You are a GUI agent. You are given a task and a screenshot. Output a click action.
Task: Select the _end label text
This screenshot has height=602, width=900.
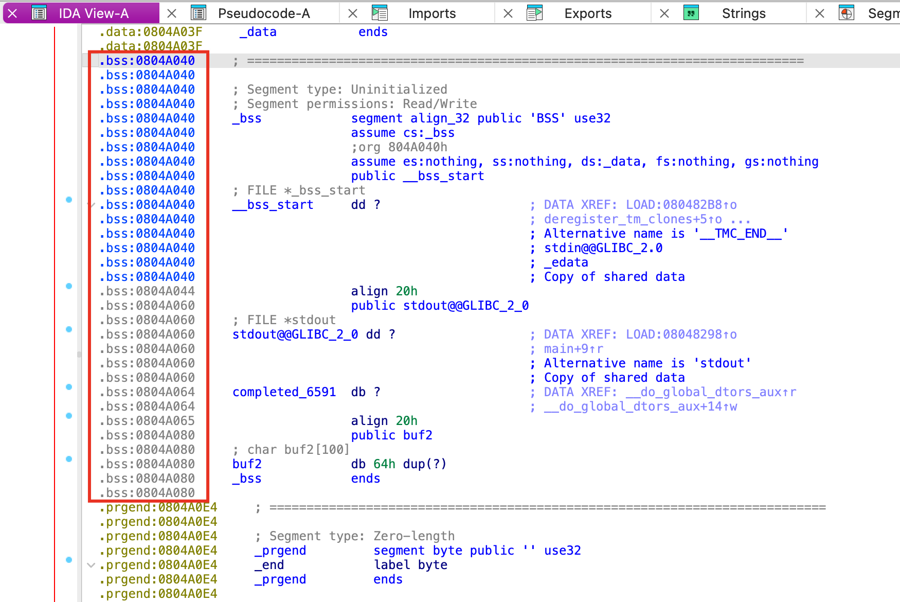(x=269, y=565)
